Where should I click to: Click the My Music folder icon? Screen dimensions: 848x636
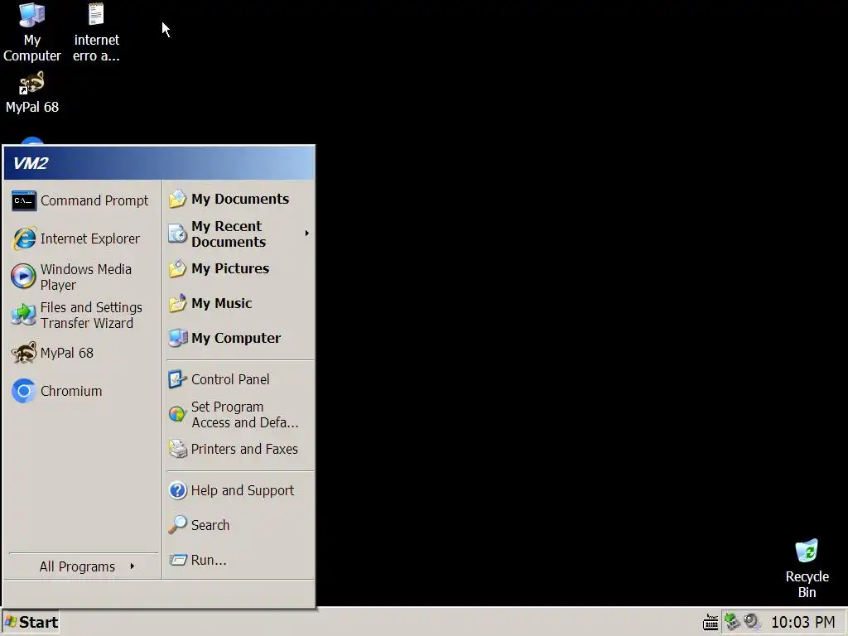(177, 303)
